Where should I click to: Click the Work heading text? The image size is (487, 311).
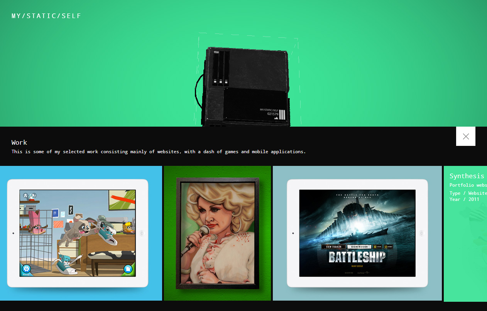[x=19, y=142]
